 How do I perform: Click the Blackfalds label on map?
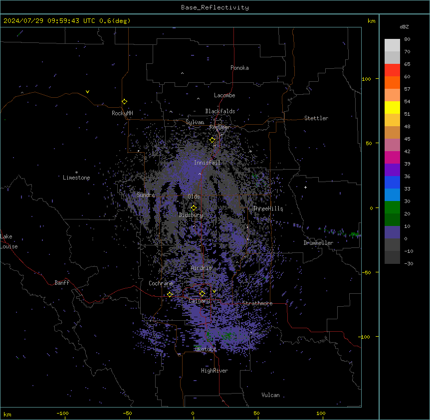pos(220,111)
